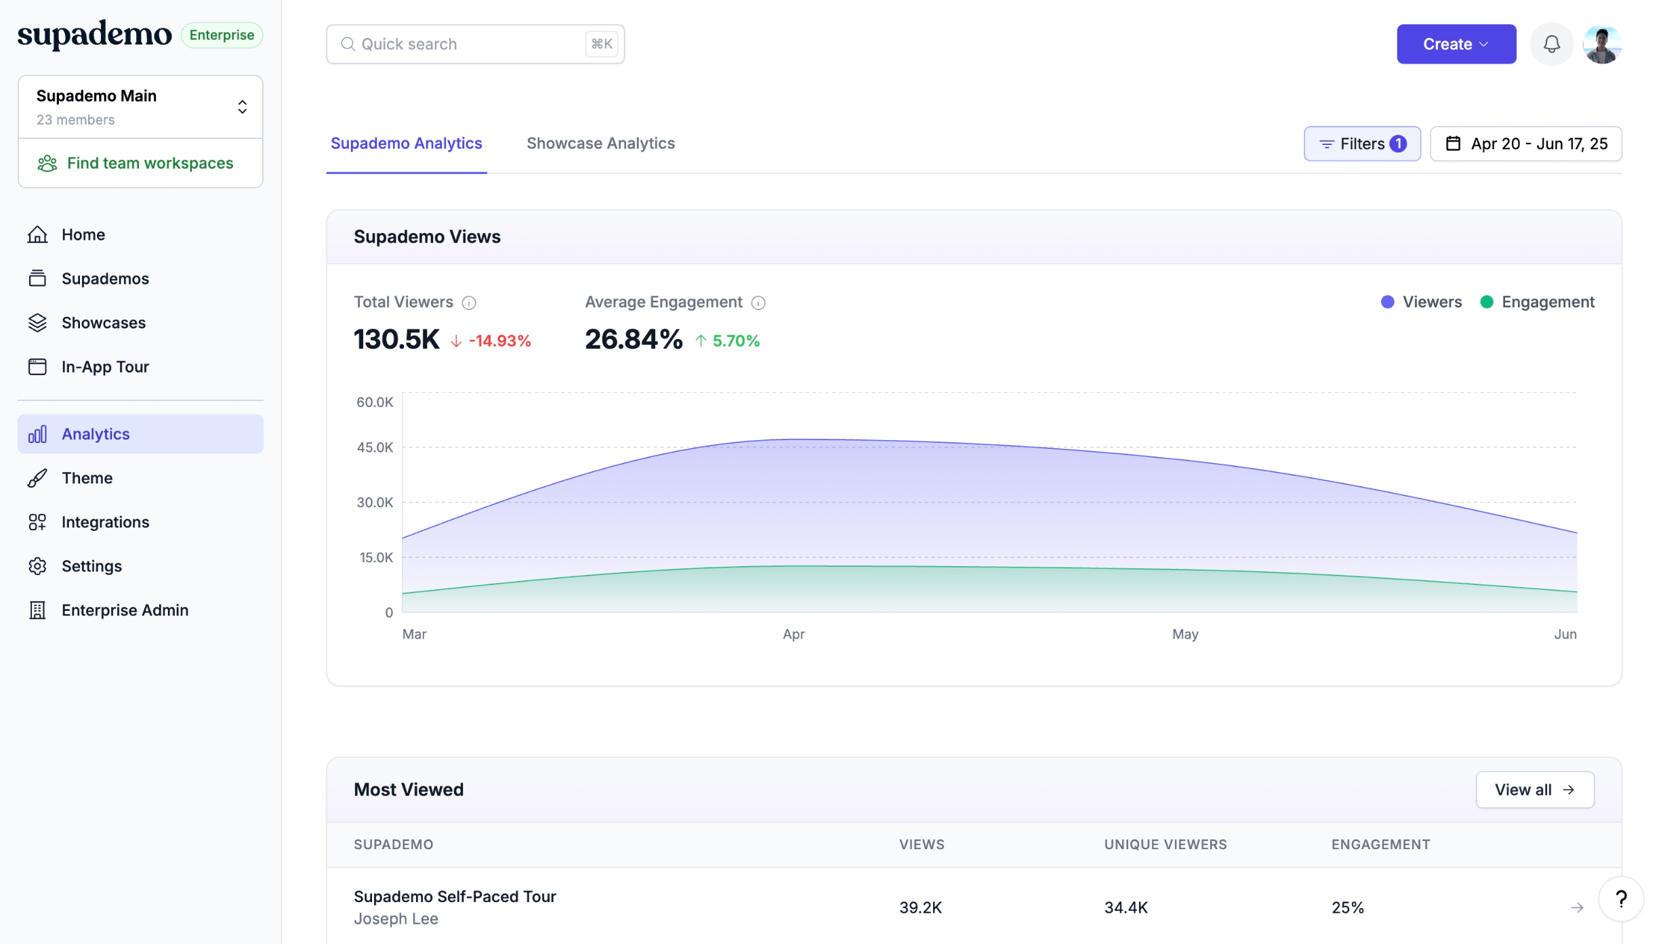Click the SUPADEMO column header
The height and width of the screenshot is (944, 1667).
(393, 844)
